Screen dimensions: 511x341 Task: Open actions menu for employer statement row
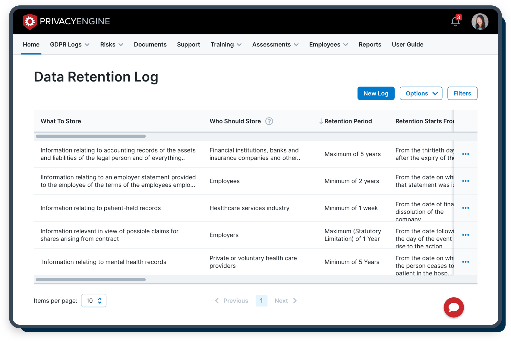(x=466, y=181)
